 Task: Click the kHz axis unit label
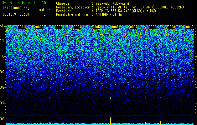[x=3, y=25]
